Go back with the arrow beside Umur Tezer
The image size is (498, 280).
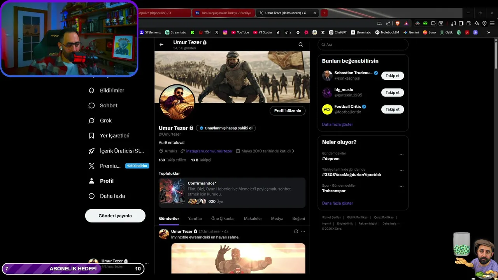tap(161, 45)
